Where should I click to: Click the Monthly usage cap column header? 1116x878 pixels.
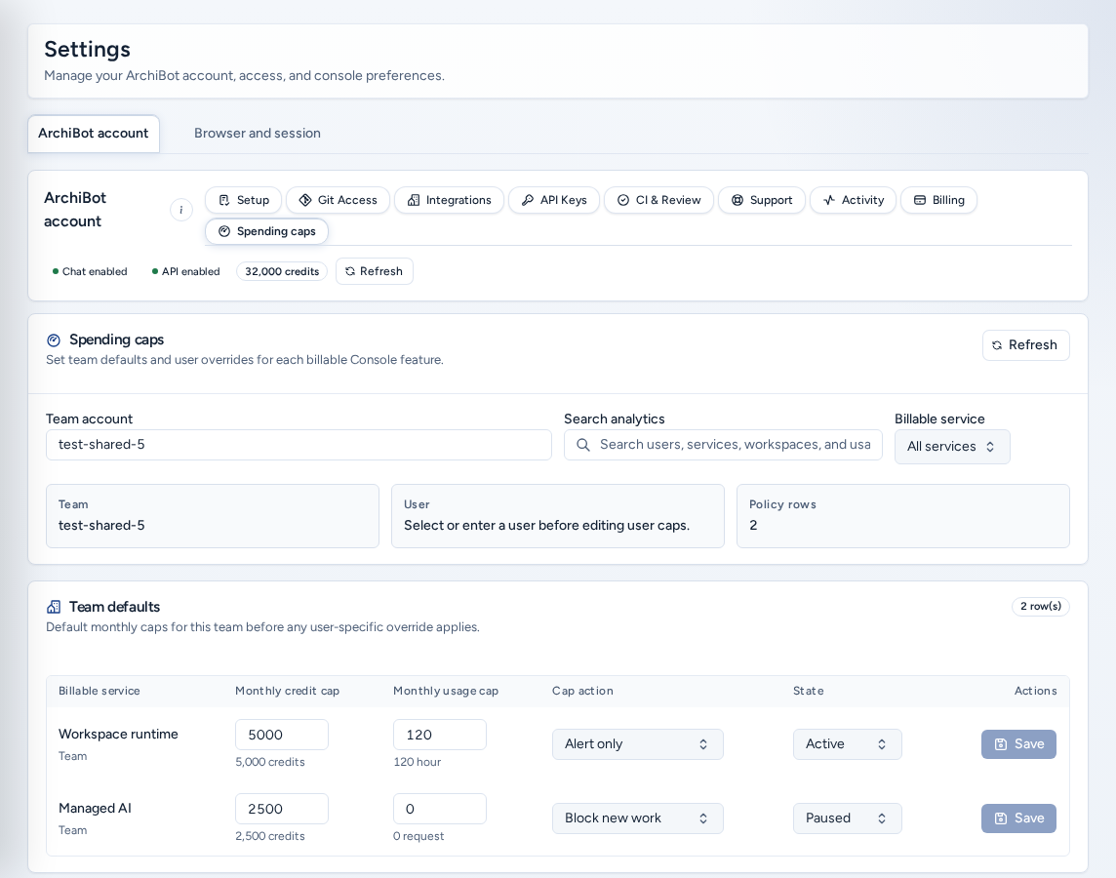[446, 691]
